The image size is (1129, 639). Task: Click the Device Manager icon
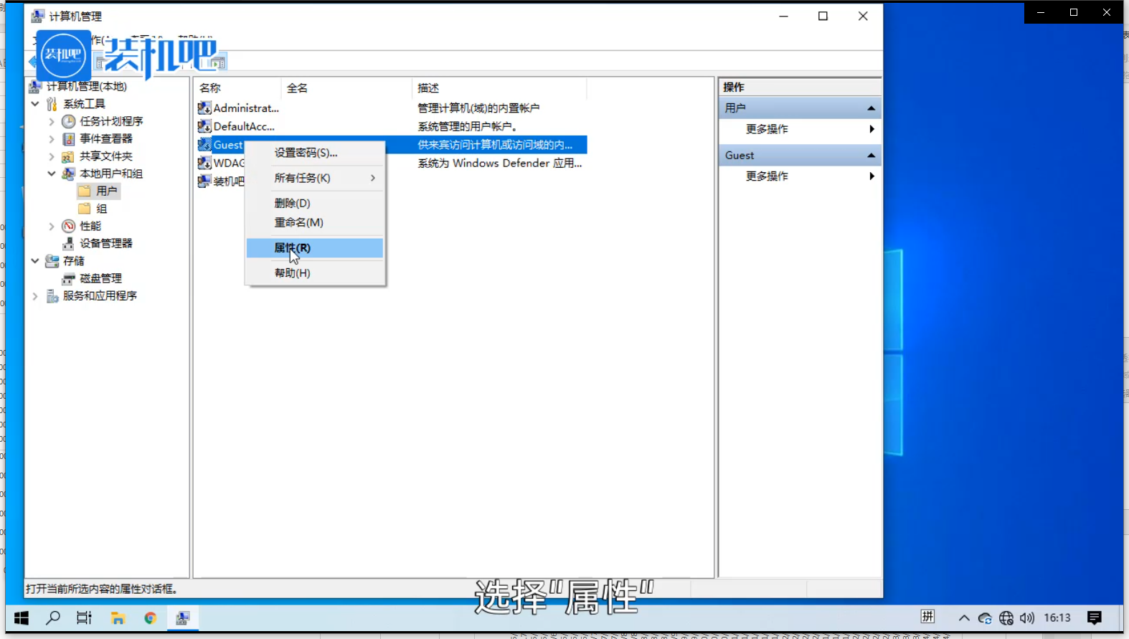pos(69,243)
